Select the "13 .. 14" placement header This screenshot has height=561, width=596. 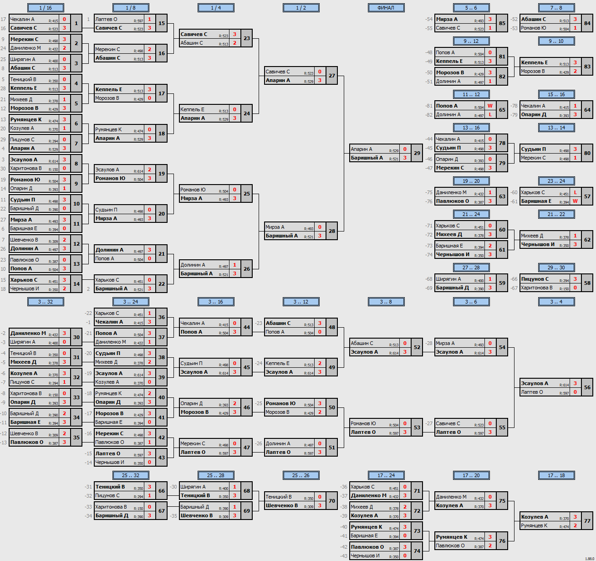556,128
